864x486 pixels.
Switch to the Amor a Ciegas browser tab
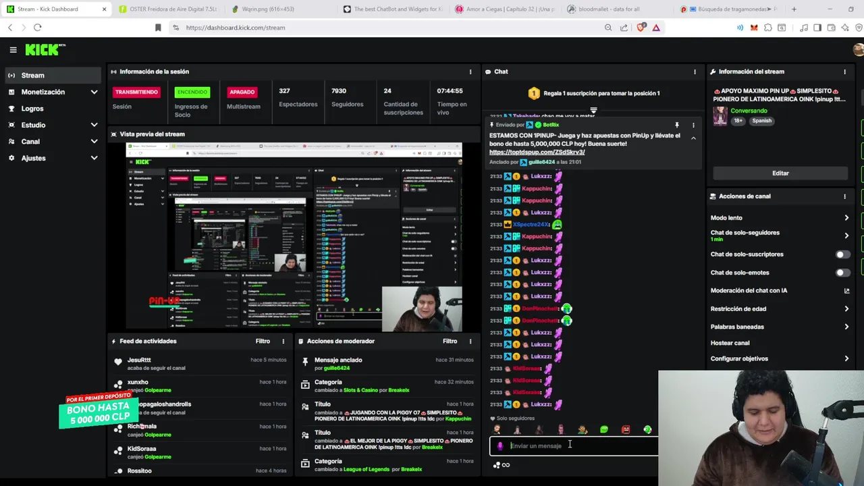coord(504,9)
